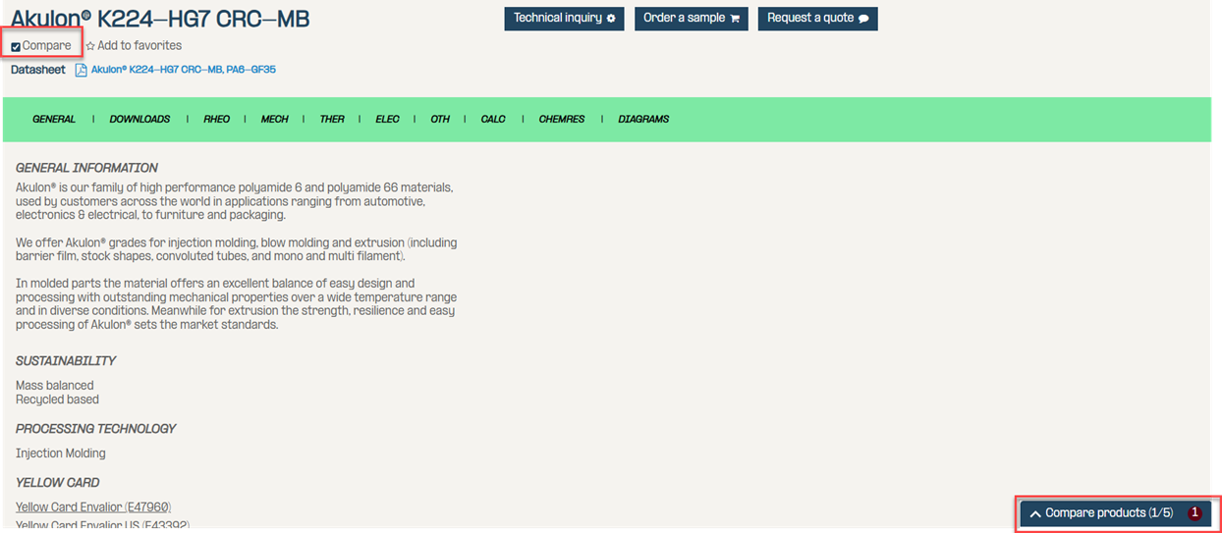This screenshot has height=533, width=1222.
Task: Click the Datasheet label
Action: (38, 70)
